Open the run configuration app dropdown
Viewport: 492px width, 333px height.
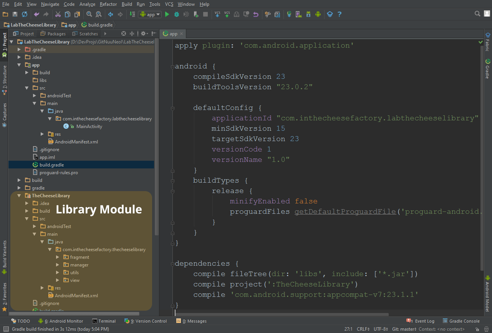point(150,14)
